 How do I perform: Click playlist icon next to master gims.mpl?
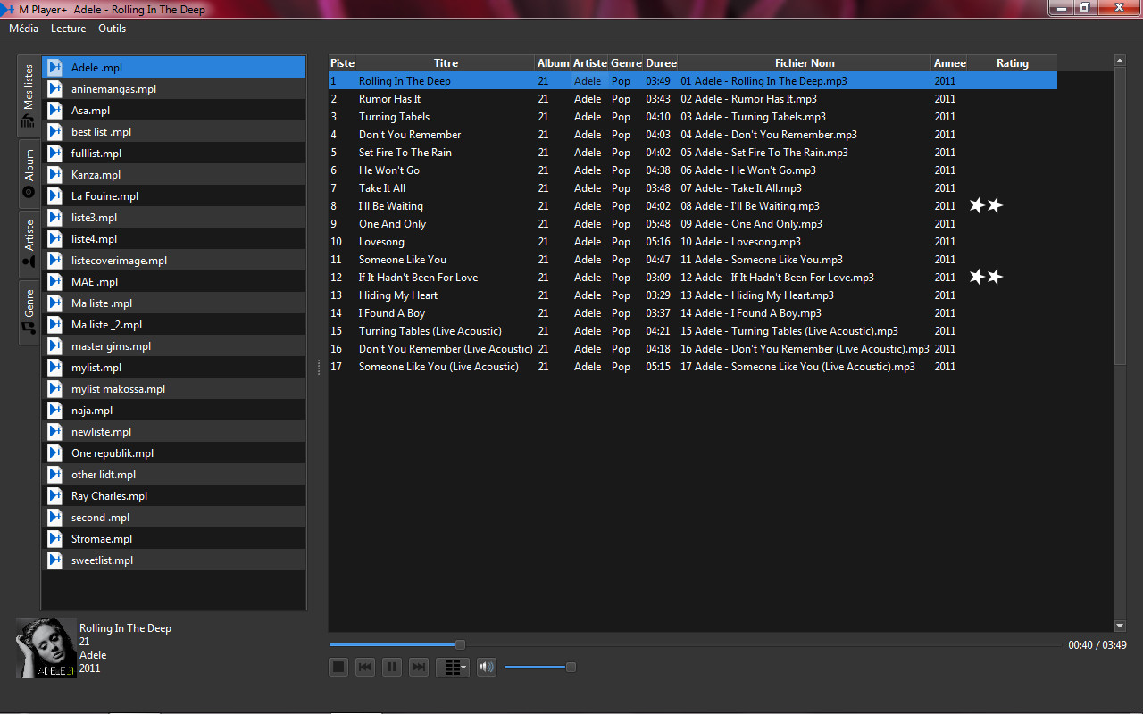(x=54, y=345)
